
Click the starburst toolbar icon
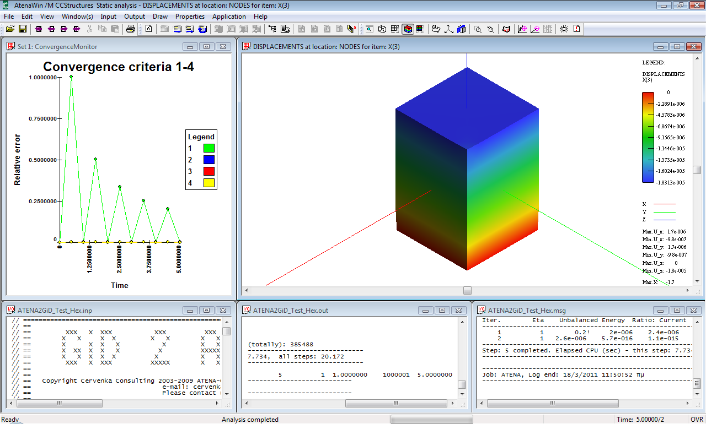click(564, 29)
